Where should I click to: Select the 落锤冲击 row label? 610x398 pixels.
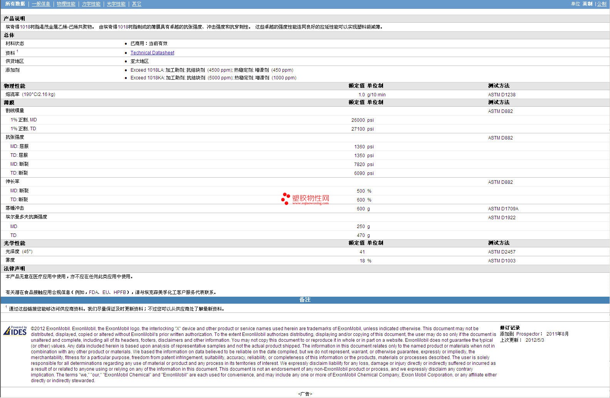point(15,208)
